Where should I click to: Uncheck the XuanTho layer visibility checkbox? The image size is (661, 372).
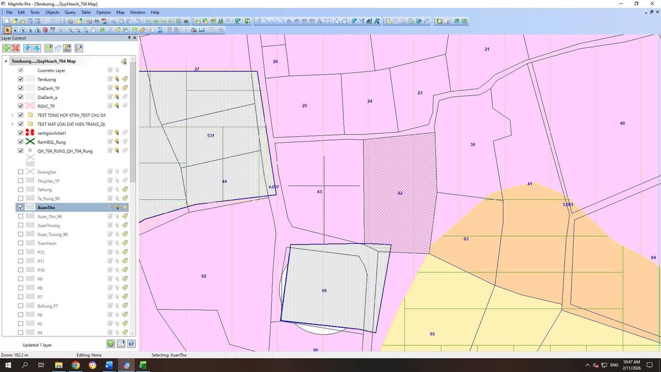tap(21, 207)
